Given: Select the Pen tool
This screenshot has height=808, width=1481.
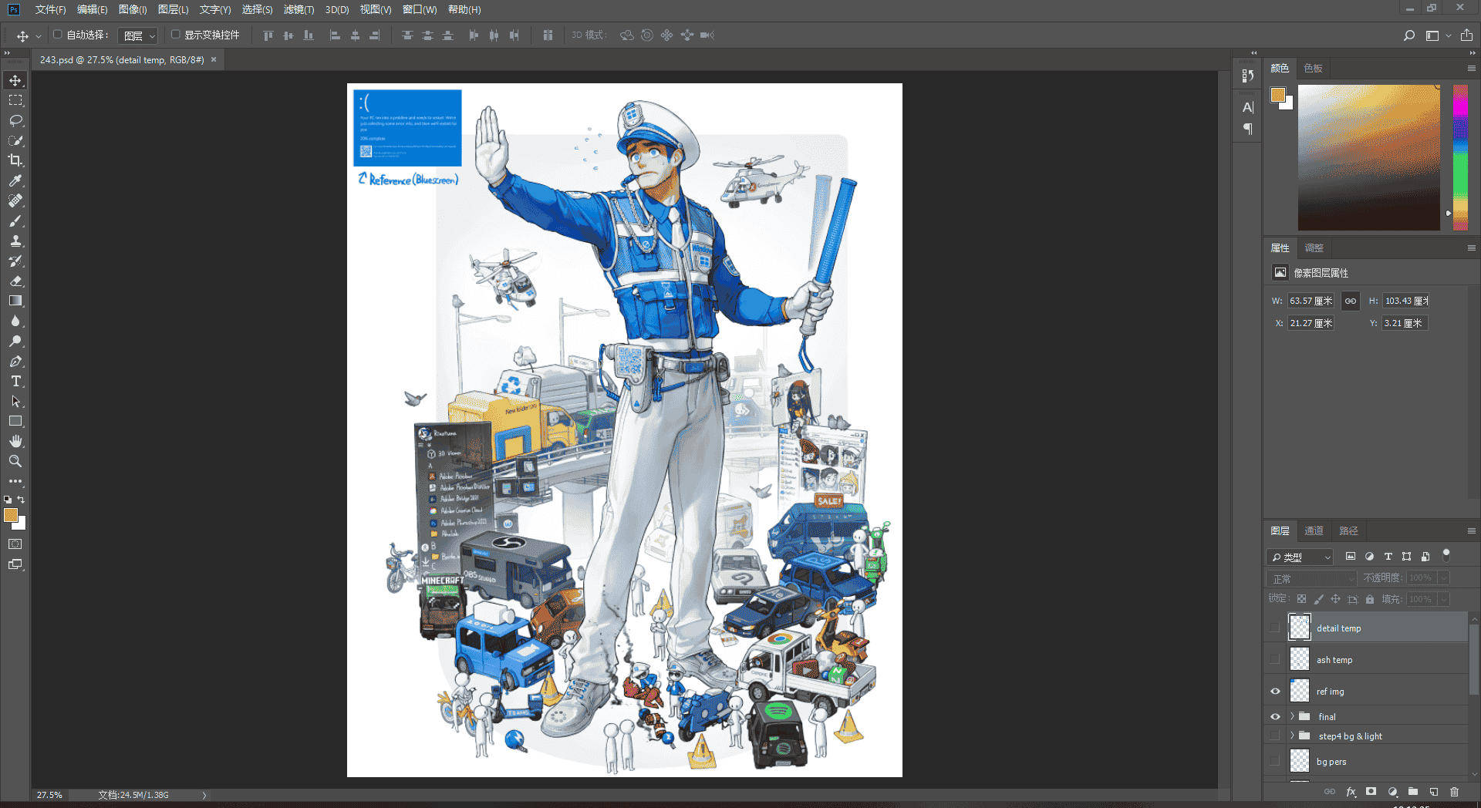Looking at the screenshot, I should click(x=15, y=361).
